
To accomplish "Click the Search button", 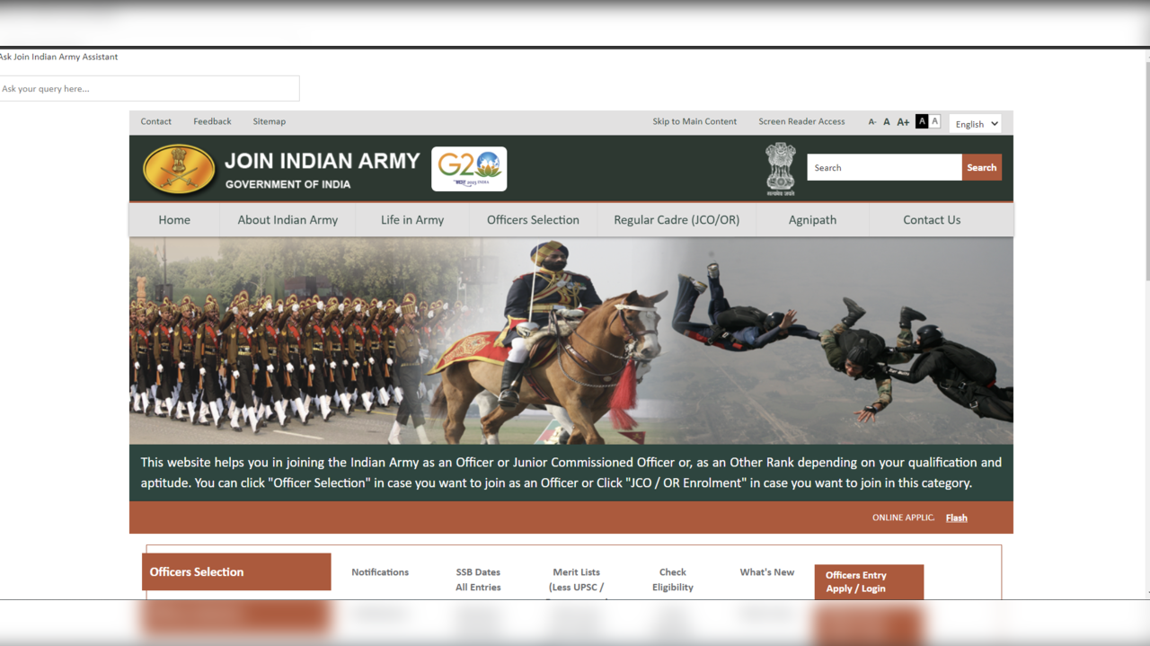I will (x=981, y=167).
